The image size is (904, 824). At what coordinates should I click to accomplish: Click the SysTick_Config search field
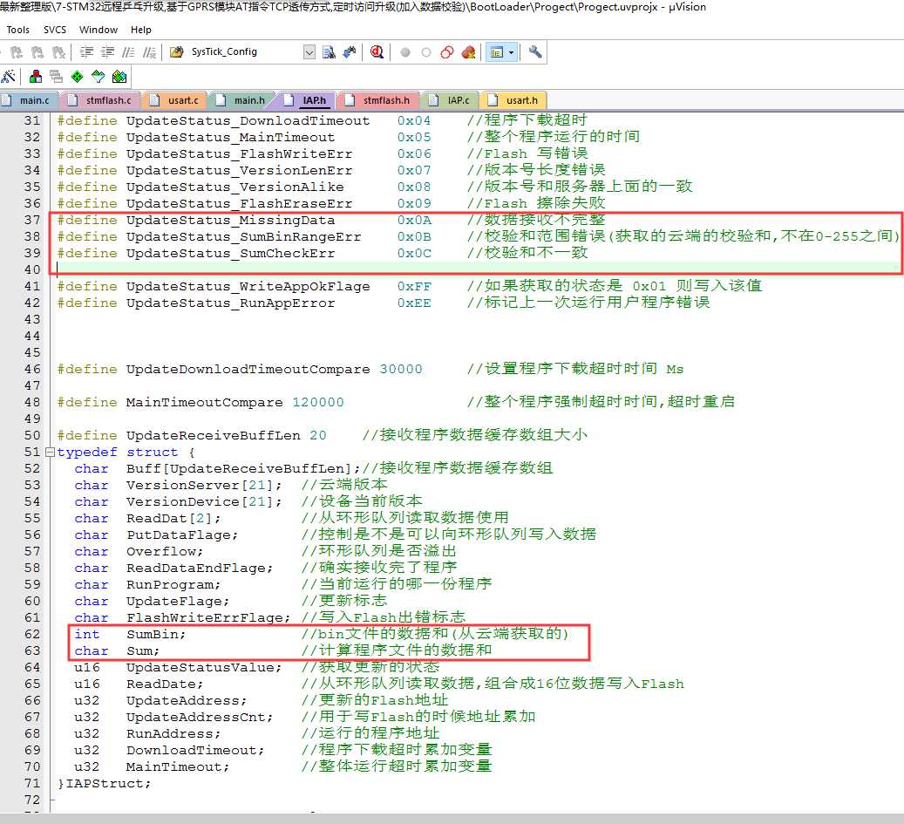pyautogui.click(x=245, y=52)
